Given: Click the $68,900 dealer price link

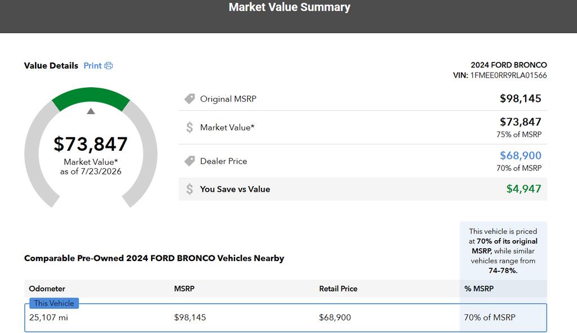Looking at the screenshot, I should 520,155.
